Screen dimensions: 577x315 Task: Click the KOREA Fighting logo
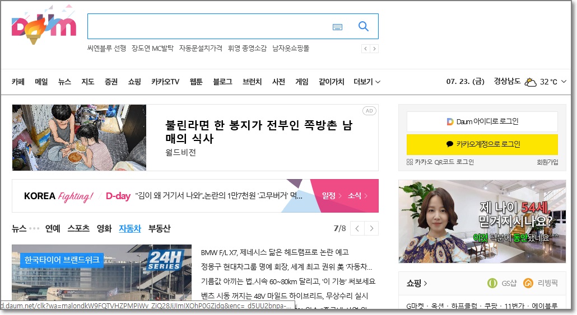[x=58, y=196]
